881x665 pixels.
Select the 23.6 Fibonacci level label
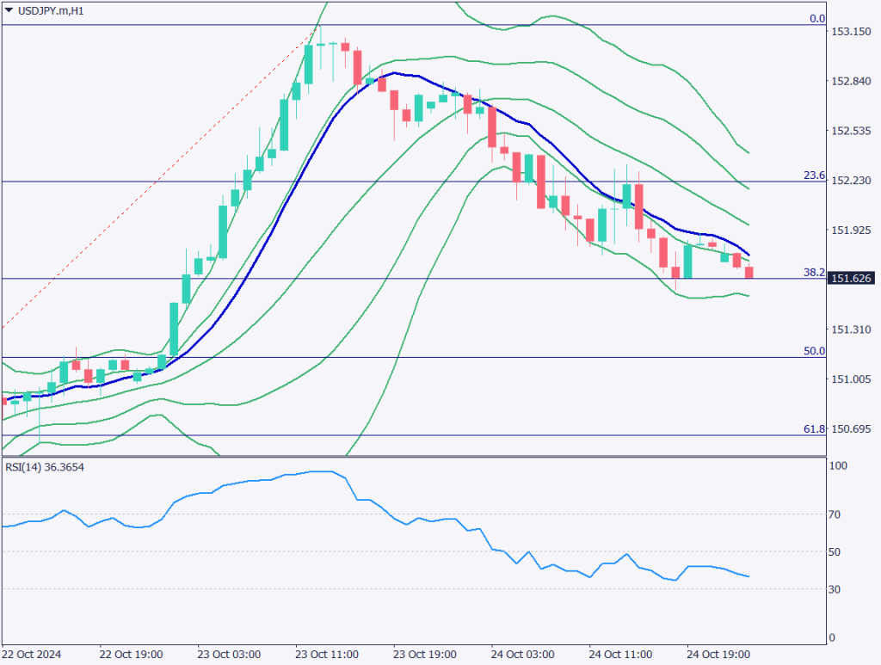click(x=814, y=175)
